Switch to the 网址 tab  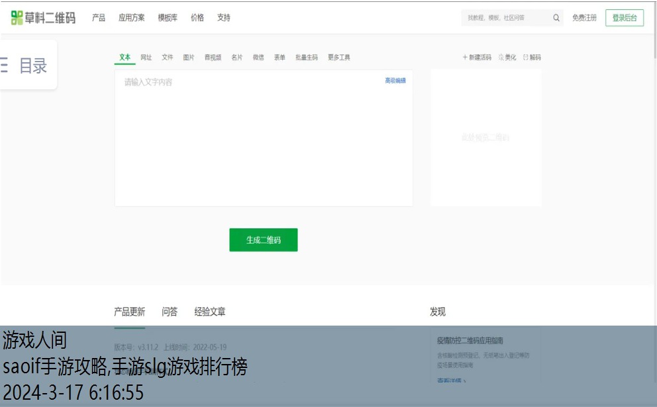[146, 58]
